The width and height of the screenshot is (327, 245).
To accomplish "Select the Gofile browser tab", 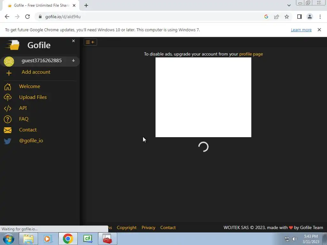I will (x=41, y=5).
